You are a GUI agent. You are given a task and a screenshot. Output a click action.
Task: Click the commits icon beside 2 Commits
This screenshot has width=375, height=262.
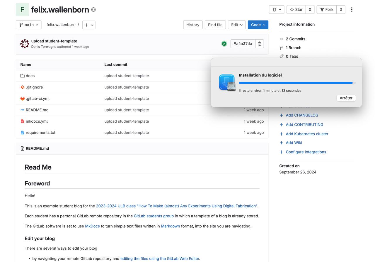tap(282, 39)
